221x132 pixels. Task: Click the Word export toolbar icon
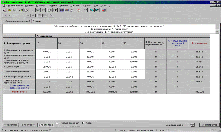(x=97, y=10)
